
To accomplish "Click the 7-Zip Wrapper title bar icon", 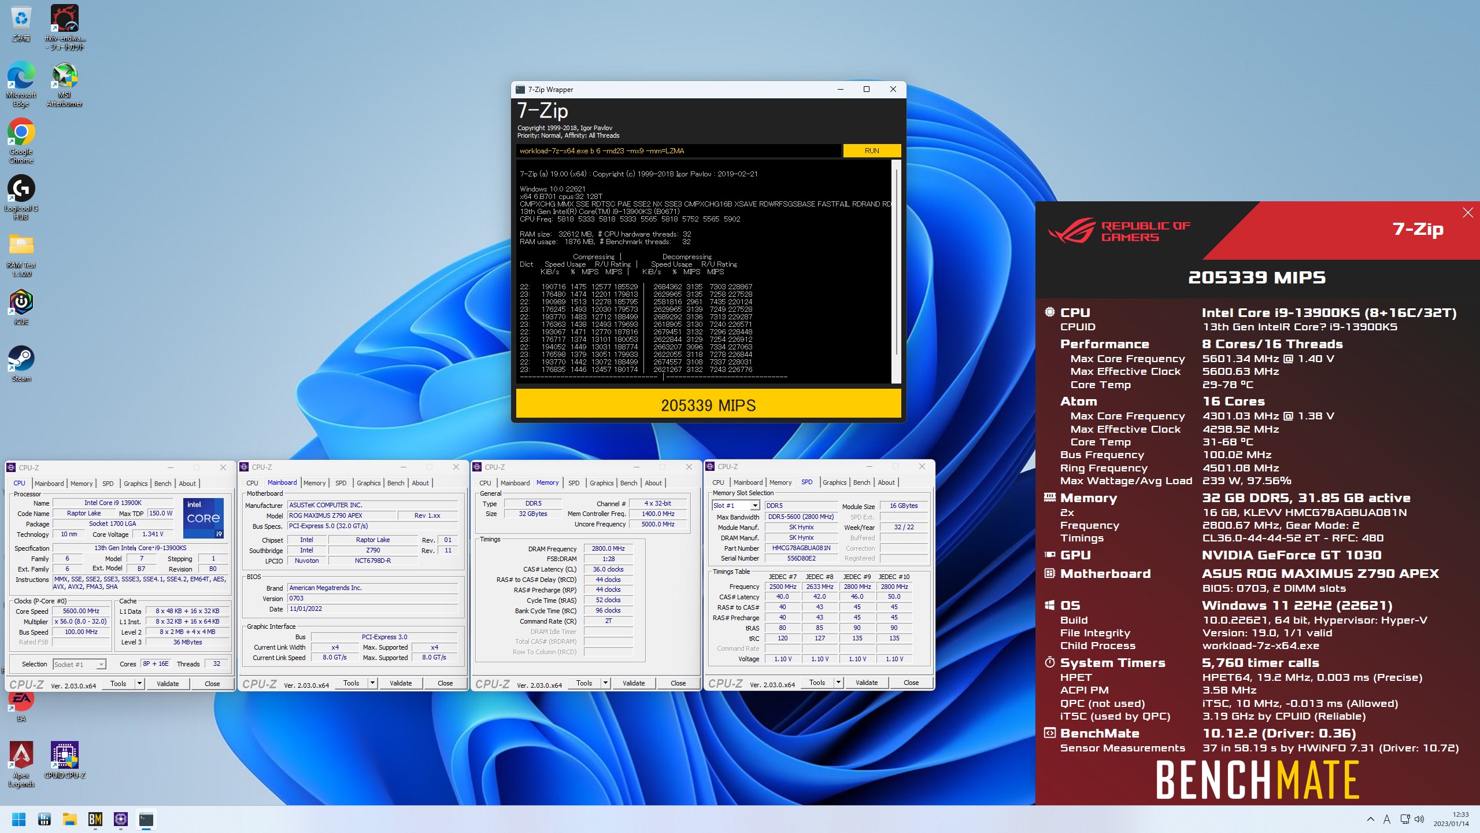I will [520, 90].
